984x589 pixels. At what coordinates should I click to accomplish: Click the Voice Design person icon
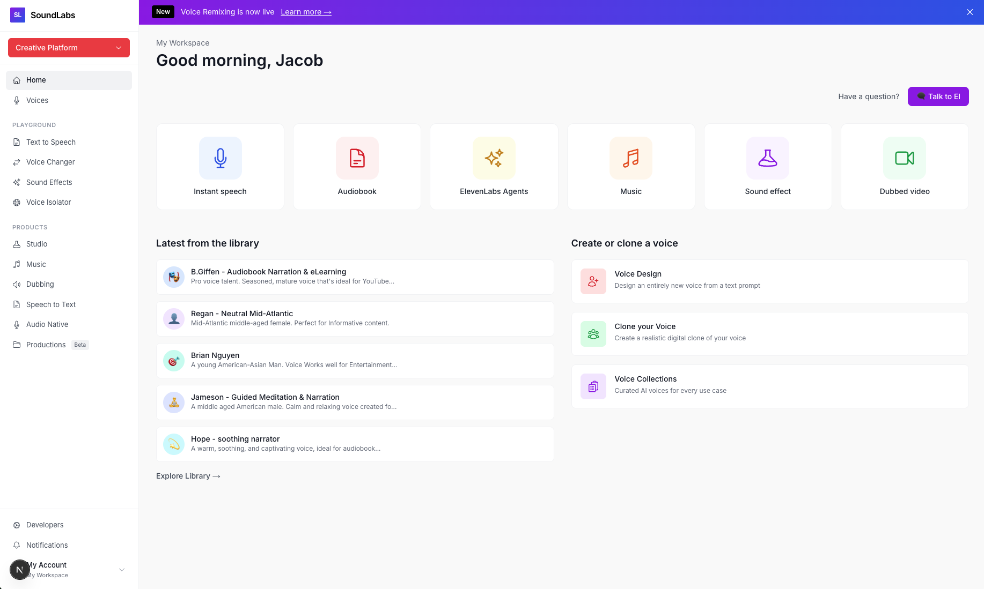coord(593,281)
